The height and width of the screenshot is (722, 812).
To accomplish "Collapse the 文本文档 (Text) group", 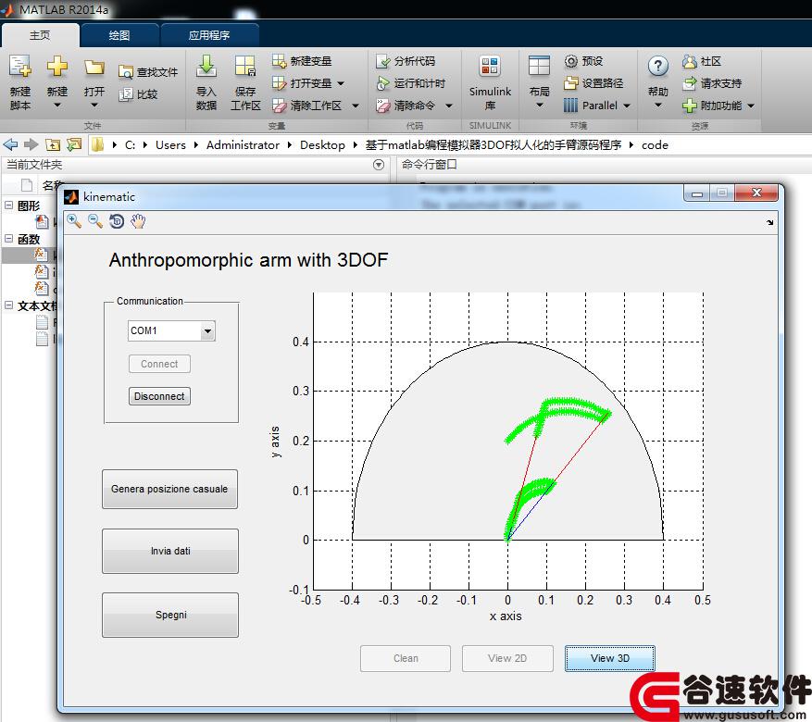I will [x=9, y=305].
